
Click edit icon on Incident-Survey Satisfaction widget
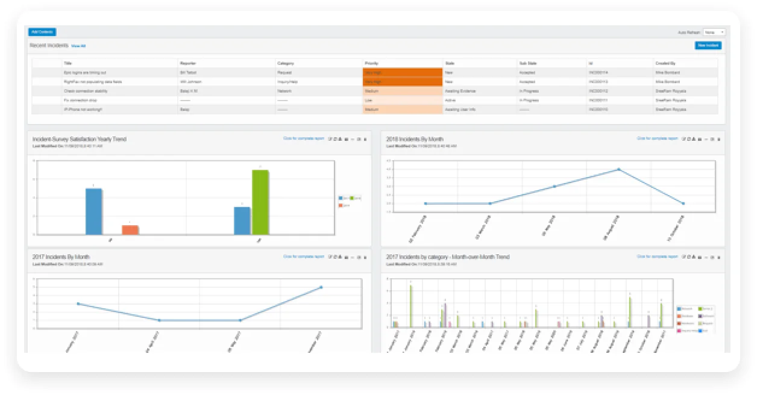(x=330, y=139)
